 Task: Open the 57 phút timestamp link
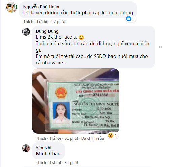(x=58, y=22)
